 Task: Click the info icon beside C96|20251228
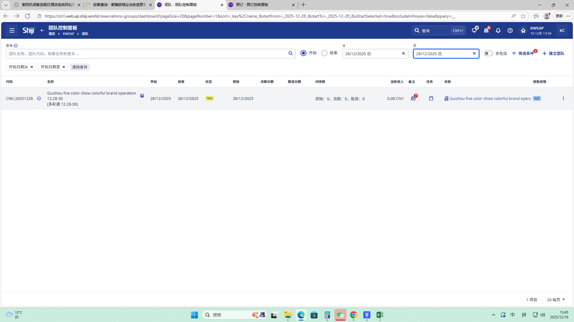point(39,98)
